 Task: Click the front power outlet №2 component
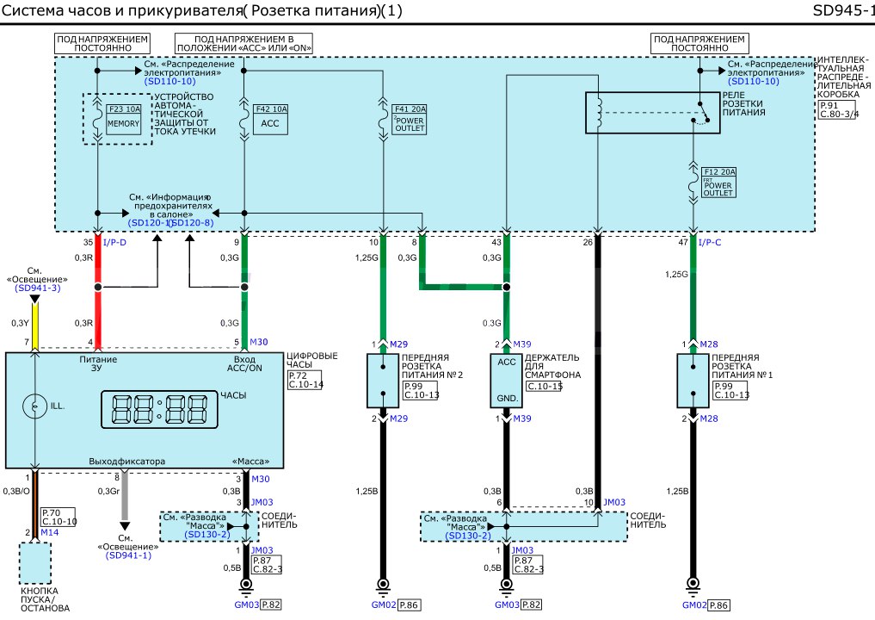381,379
